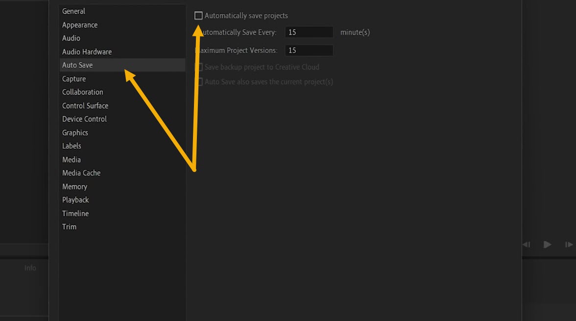Open Audio Hardware settings
The height and width of the screenshot is (321, 576).
tap(87, 51)
